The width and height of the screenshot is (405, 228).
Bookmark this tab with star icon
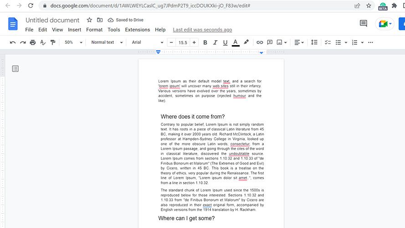tap(369, 5)
